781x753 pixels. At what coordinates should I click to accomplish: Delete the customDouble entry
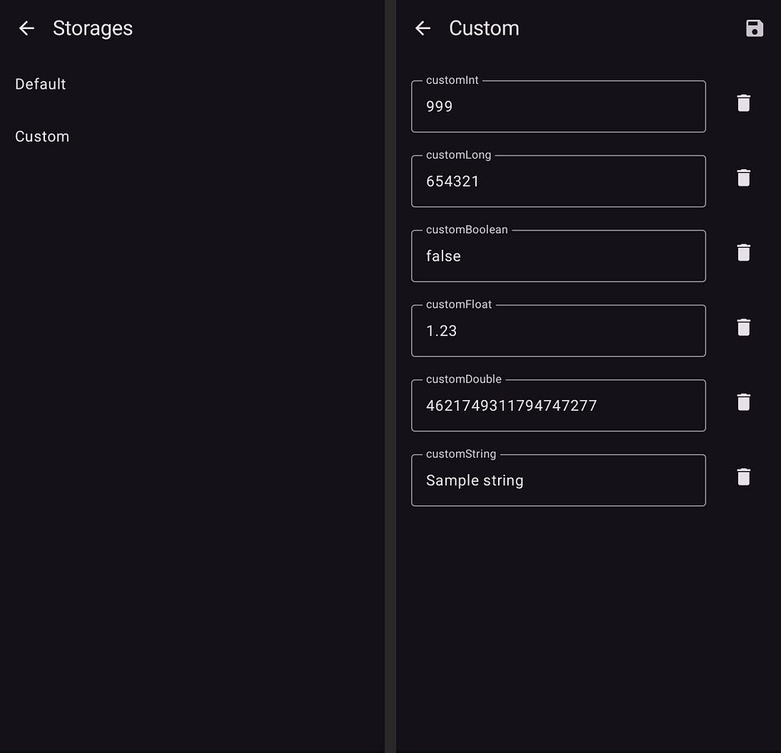pyautogui.click(x=743, y=402)
